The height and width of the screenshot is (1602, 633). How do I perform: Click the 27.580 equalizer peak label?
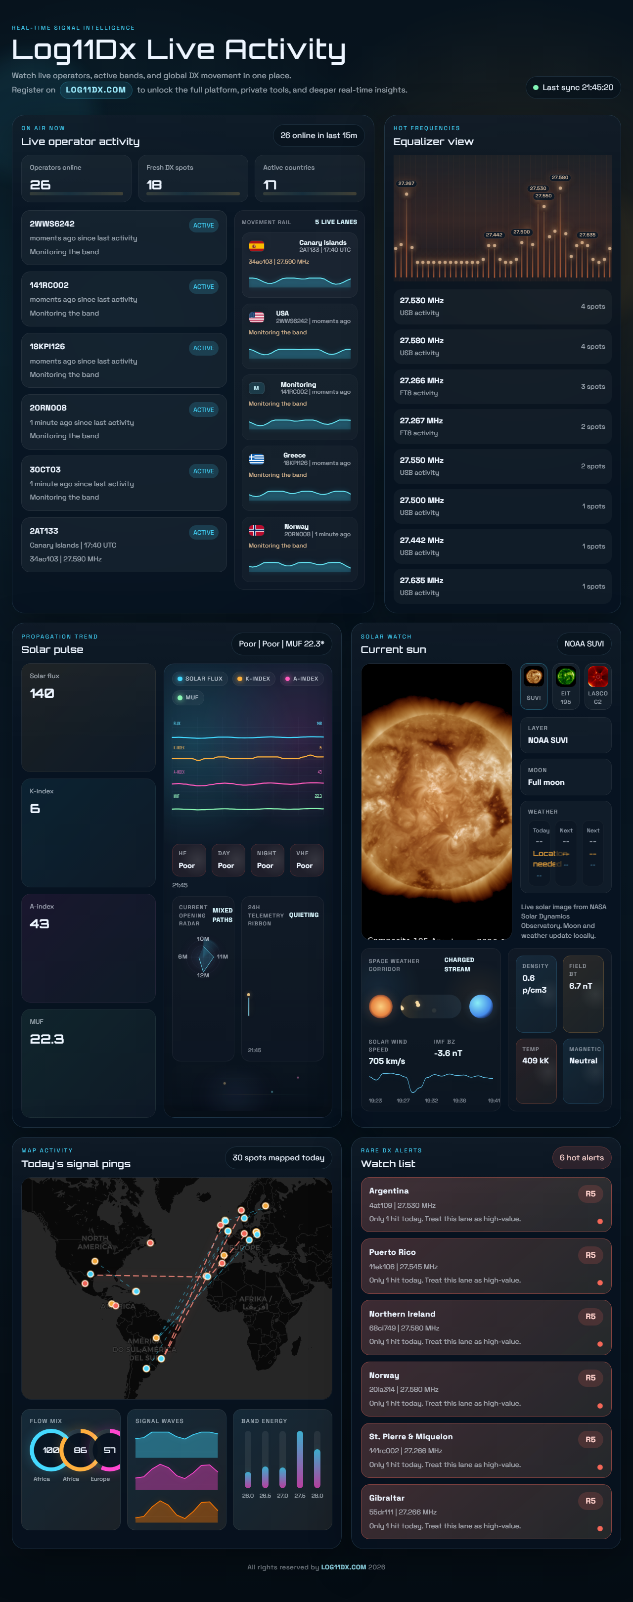coord(560,177)
